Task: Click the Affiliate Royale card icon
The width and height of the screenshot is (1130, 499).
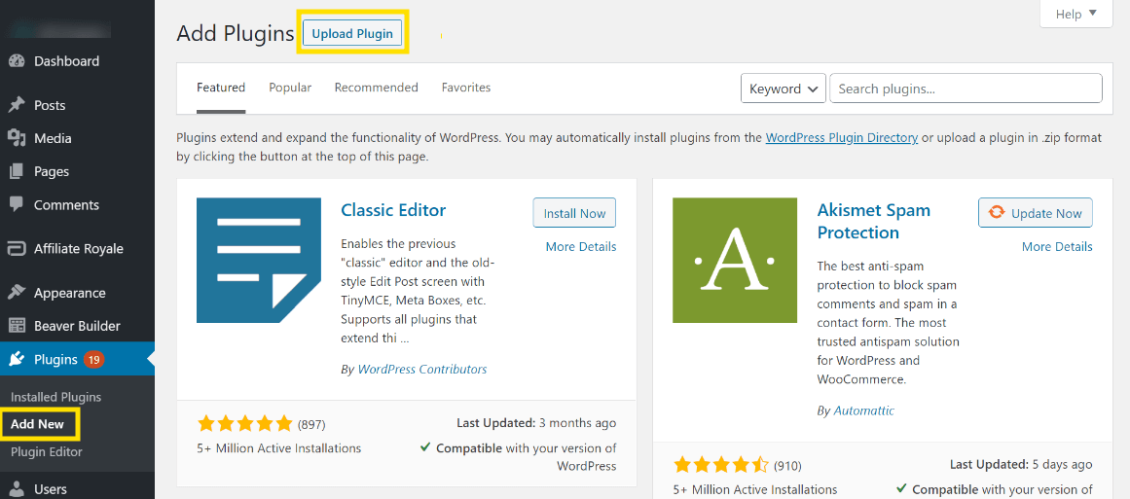Action: coord(17,249)
